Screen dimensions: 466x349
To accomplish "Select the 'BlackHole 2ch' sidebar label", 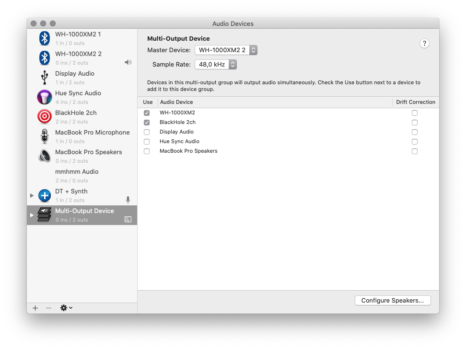I will pyautogui.click(x=76, y=113).
